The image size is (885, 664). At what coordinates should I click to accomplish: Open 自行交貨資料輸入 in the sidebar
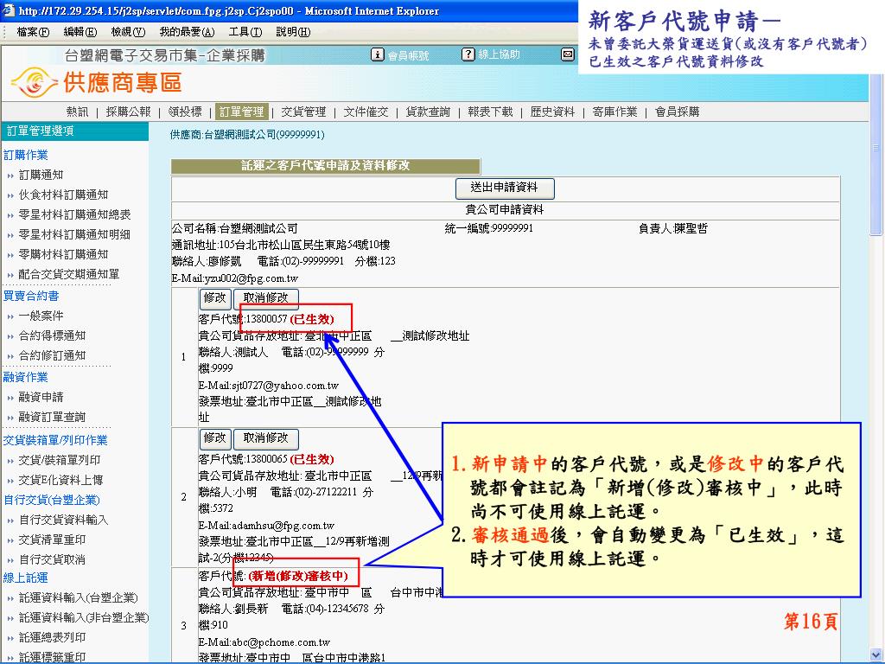pos(63,520)
